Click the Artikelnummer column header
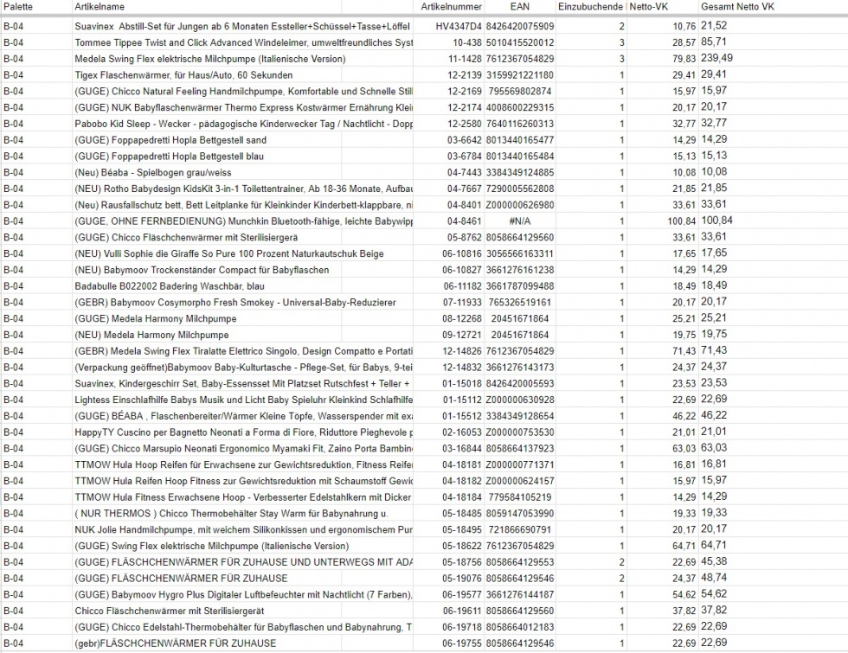The image size is (848, 653). [x=451, y=7]
